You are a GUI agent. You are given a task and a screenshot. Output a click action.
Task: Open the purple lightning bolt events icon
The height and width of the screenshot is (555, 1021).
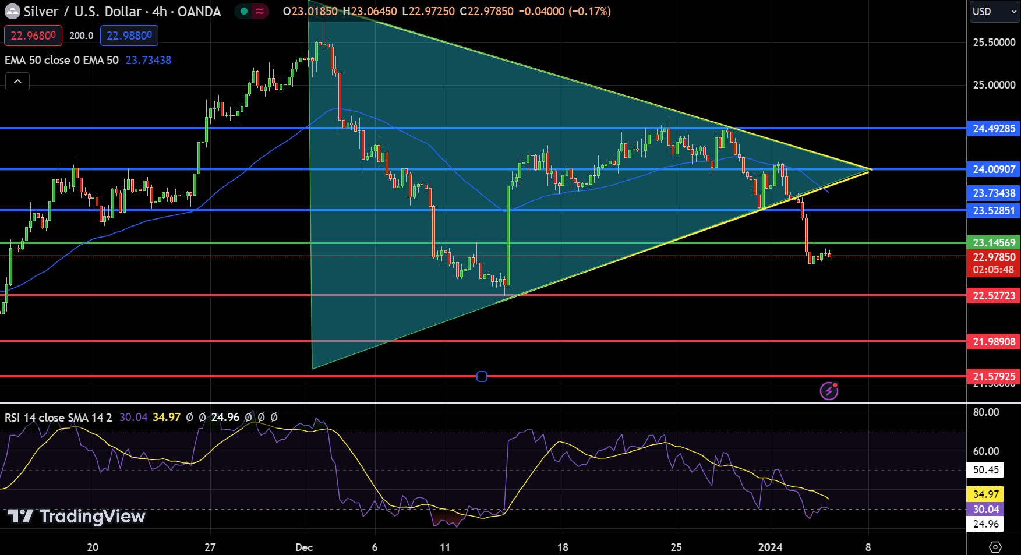point(829,391)
